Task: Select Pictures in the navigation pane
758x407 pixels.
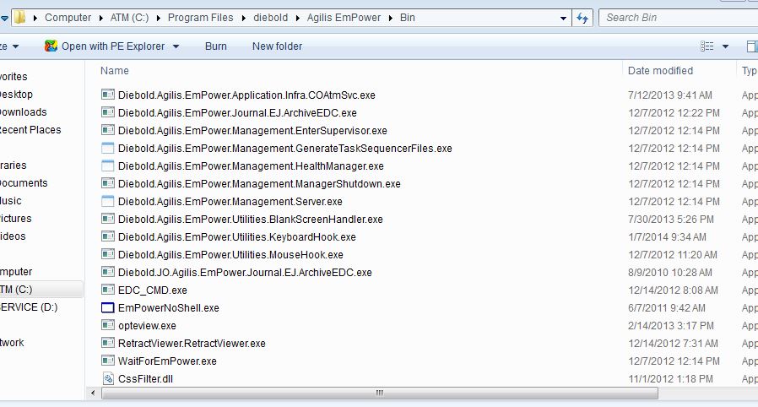Action: point(15,219)
